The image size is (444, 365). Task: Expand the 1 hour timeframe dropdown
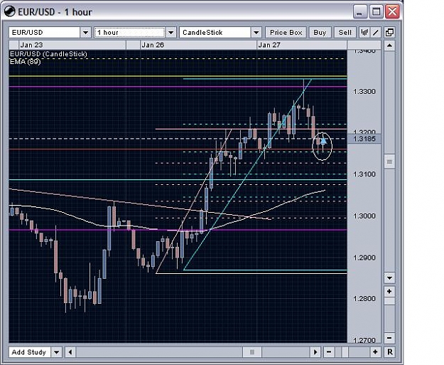coord(170,33)
